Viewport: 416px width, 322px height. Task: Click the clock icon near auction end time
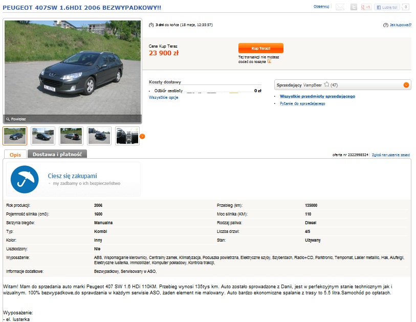[151, 25]
